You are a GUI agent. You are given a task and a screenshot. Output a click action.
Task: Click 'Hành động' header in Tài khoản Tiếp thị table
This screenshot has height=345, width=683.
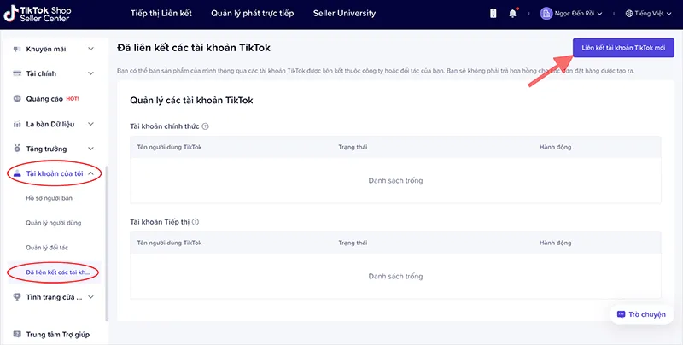[555, 243]
